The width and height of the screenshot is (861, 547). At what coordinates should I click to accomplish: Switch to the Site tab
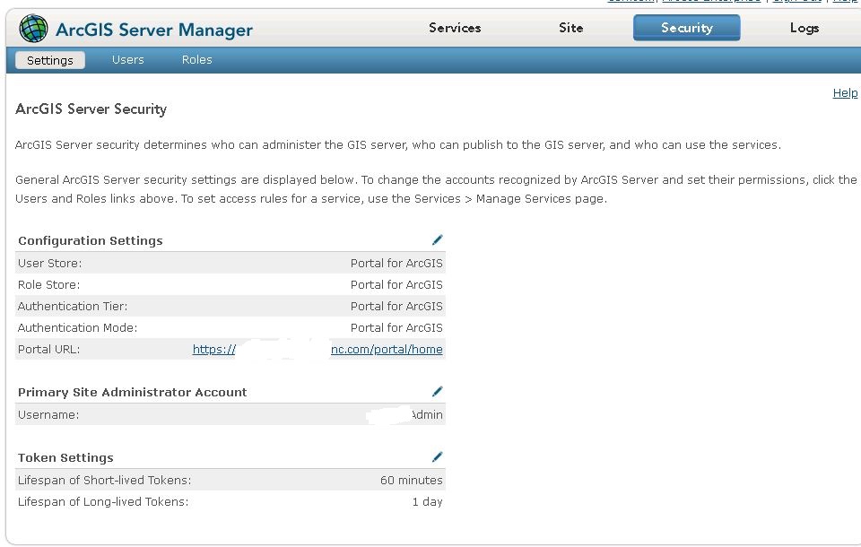coord(571,28)
